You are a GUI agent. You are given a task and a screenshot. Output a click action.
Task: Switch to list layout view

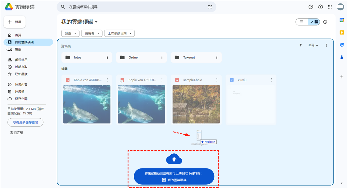[x=302, y=22]
